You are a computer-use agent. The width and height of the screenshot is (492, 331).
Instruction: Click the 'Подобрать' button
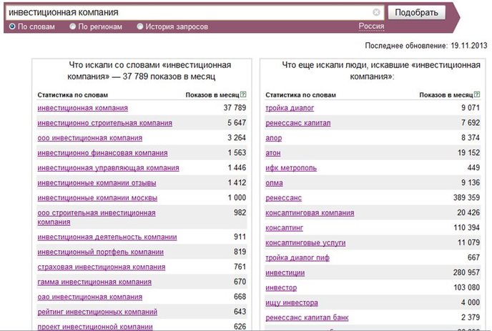point(416,13)
